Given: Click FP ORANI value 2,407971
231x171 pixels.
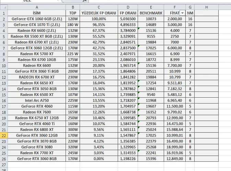Looking at the screenshot, I should [128, 54].
